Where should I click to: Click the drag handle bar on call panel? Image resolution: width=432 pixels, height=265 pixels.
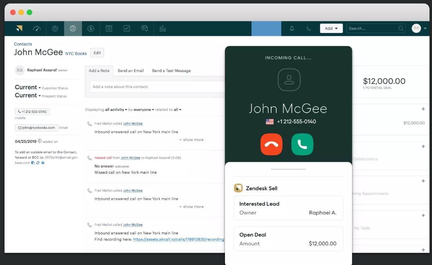[x=288, y=169]
